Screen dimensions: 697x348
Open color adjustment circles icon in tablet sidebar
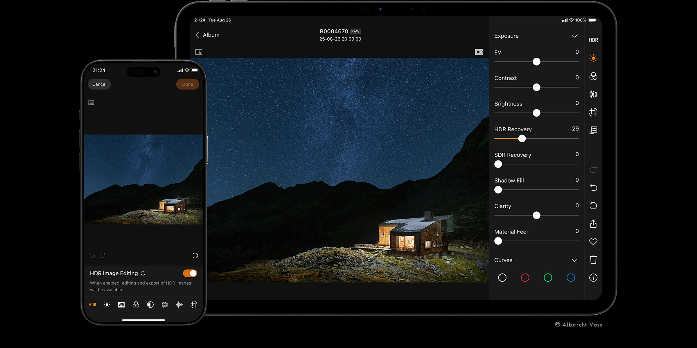[x=593, y=76]
